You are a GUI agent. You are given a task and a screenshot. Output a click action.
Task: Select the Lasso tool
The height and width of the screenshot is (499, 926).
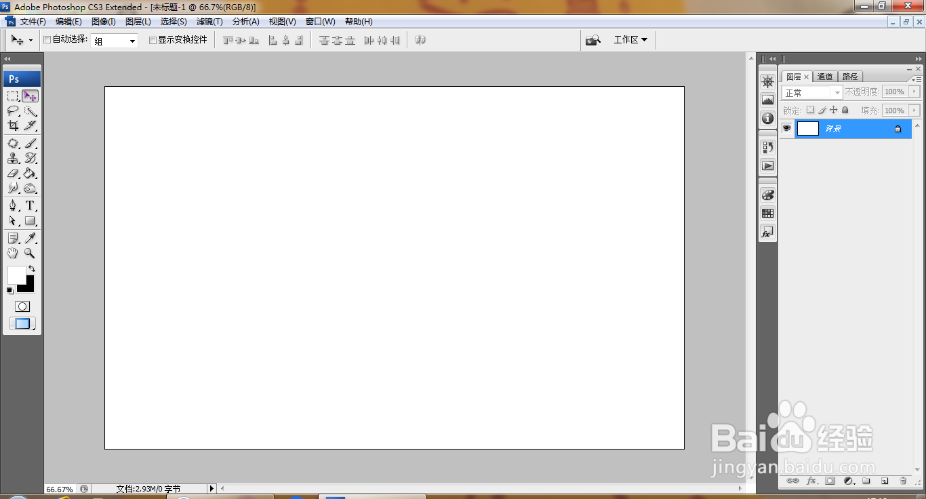click(13, 111)
